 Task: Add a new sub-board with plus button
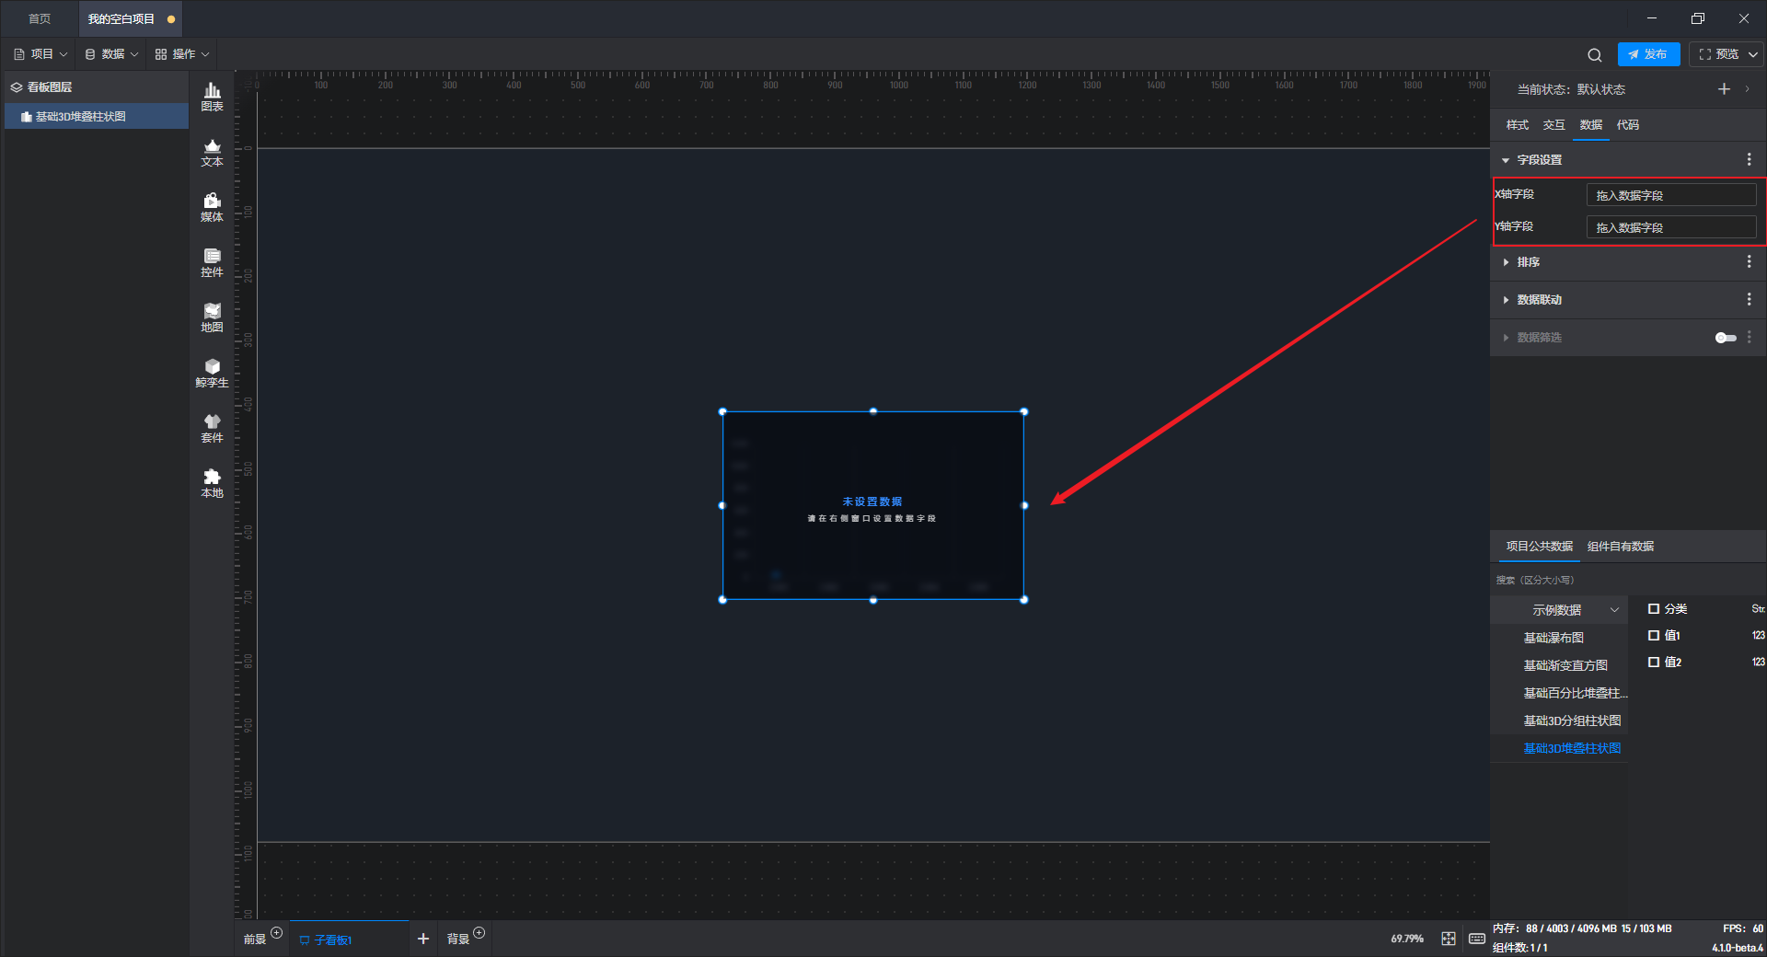(423, 939)
